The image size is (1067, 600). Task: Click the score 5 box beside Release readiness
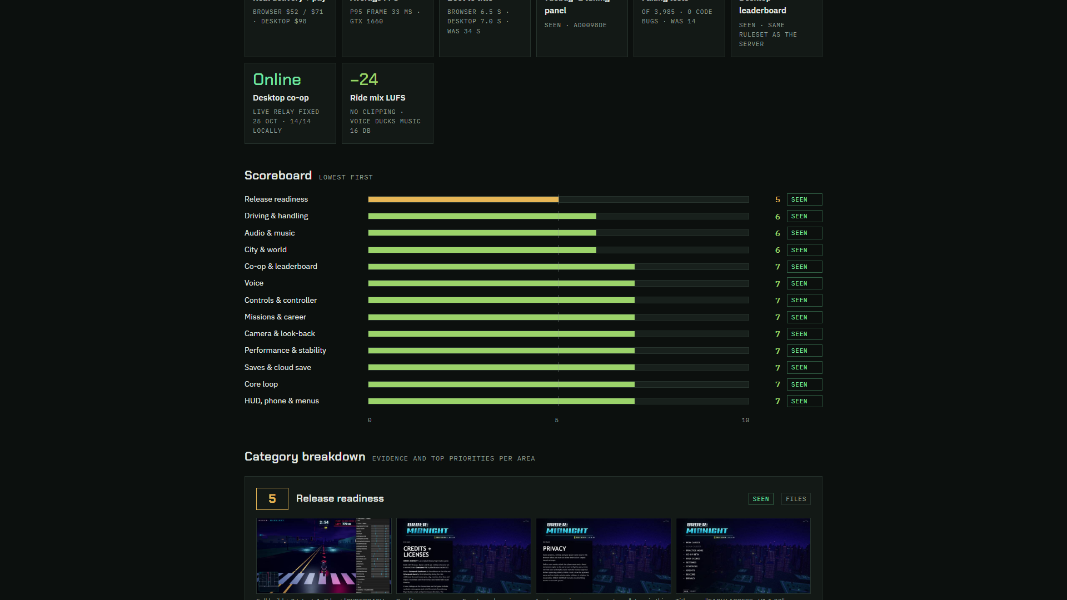click(272, 499)
